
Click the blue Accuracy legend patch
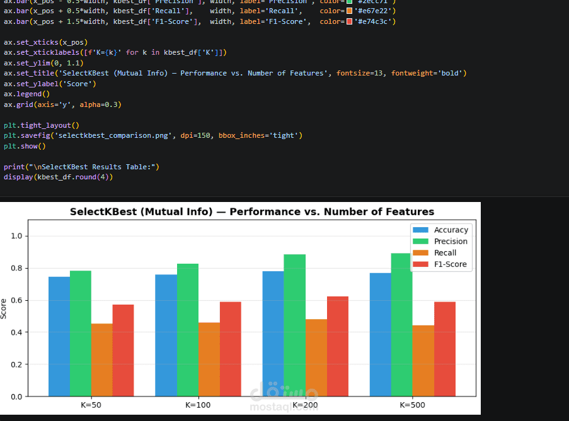click(420, 230)
